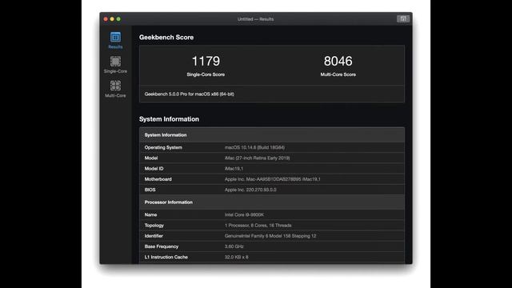
Task: Select the 8046 multi-core score value
Action: point(338,61)
